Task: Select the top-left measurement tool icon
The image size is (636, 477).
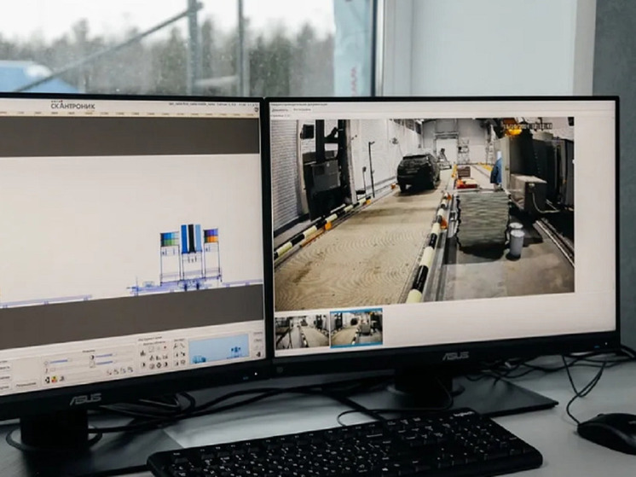Action: [176, 346]
